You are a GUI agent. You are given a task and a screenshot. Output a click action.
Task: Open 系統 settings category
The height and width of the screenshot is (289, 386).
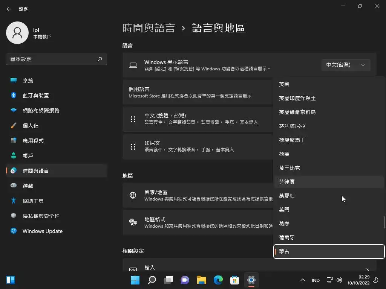pos(57,81)
